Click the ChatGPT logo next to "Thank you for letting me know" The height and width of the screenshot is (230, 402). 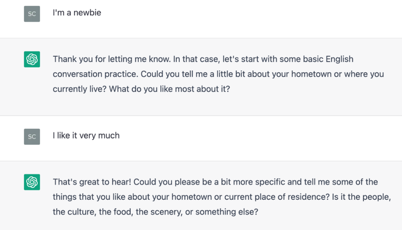(32, 59)
